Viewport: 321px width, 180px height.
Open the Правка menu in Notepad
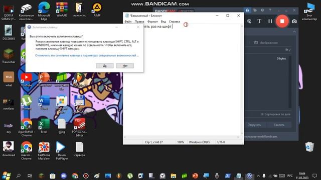click(139, 21)
